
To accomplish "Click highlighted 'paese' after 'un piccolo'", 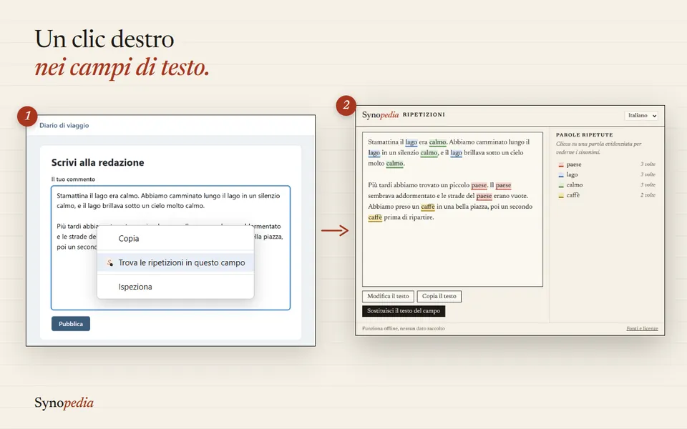I will click(479, 186).
